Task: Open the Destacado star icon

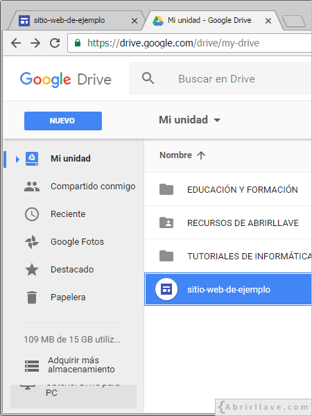Action: (x=32, y=270)
